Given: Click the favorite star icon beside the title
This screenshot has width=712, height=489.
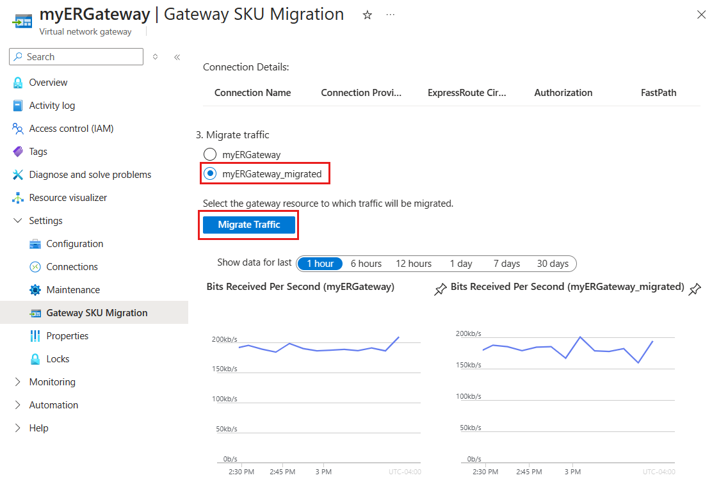Looking at the screenshot, I should point(368,15).
